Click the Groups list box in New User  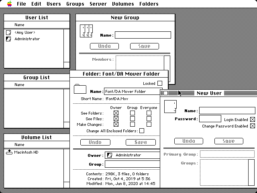[224, 172]
